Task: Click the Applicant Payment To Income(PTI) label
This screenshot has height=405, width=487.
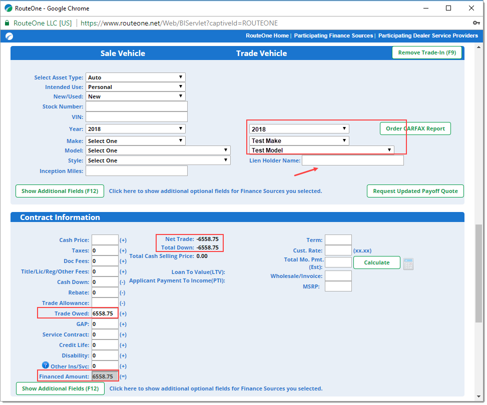Action: pyautogui.click(x=177, y=280)
